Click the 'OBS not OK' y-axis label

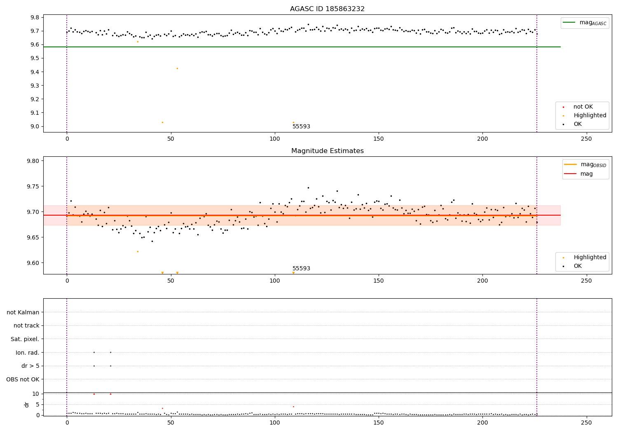coord(23,379)
